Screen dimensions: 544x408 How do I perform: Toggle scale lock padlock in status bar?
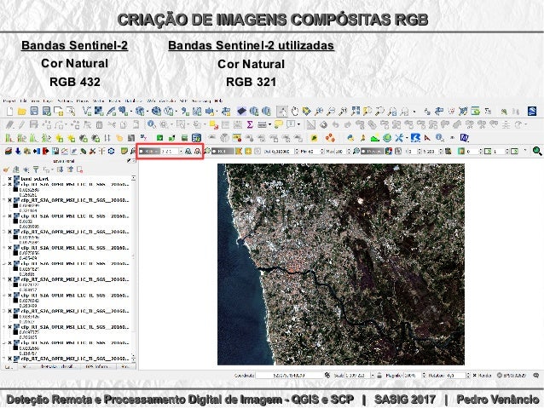[x=379, y=376]
